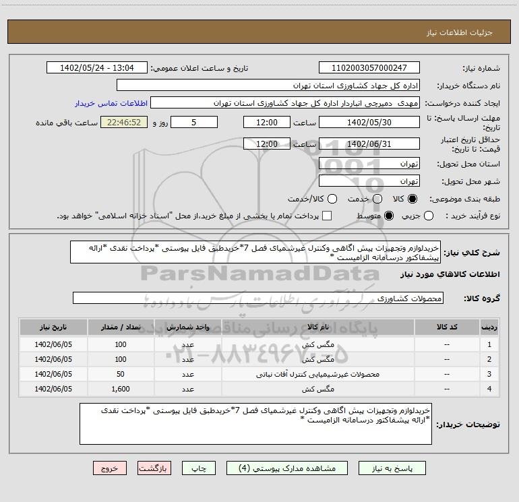Screen dimensions: 519x502
Task: Click محصولات غیرشیمیایی کنترل آفات نباتی cell
Action: 317,374
